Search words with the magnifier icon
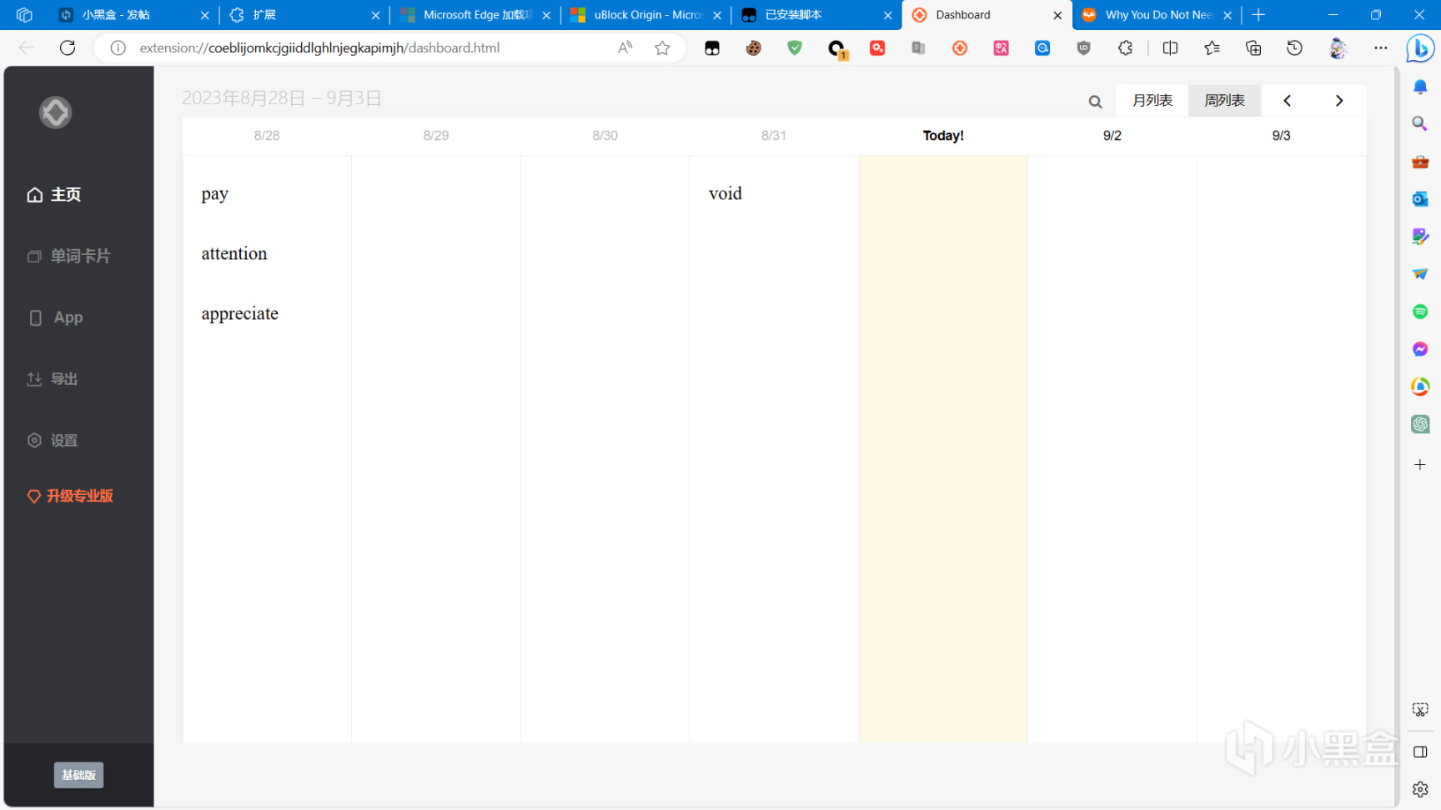This screenshot has width=1441, height=810. click(1095, 102)
